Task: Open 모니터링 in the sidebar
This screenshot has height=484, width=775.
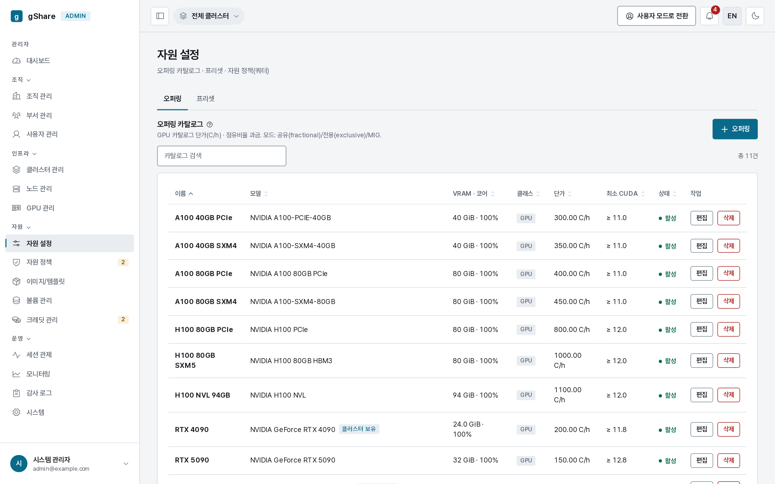Action: coord(70,374)
